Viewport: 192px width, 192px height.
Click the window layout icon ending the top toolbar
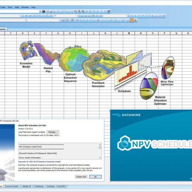point(109,12)
